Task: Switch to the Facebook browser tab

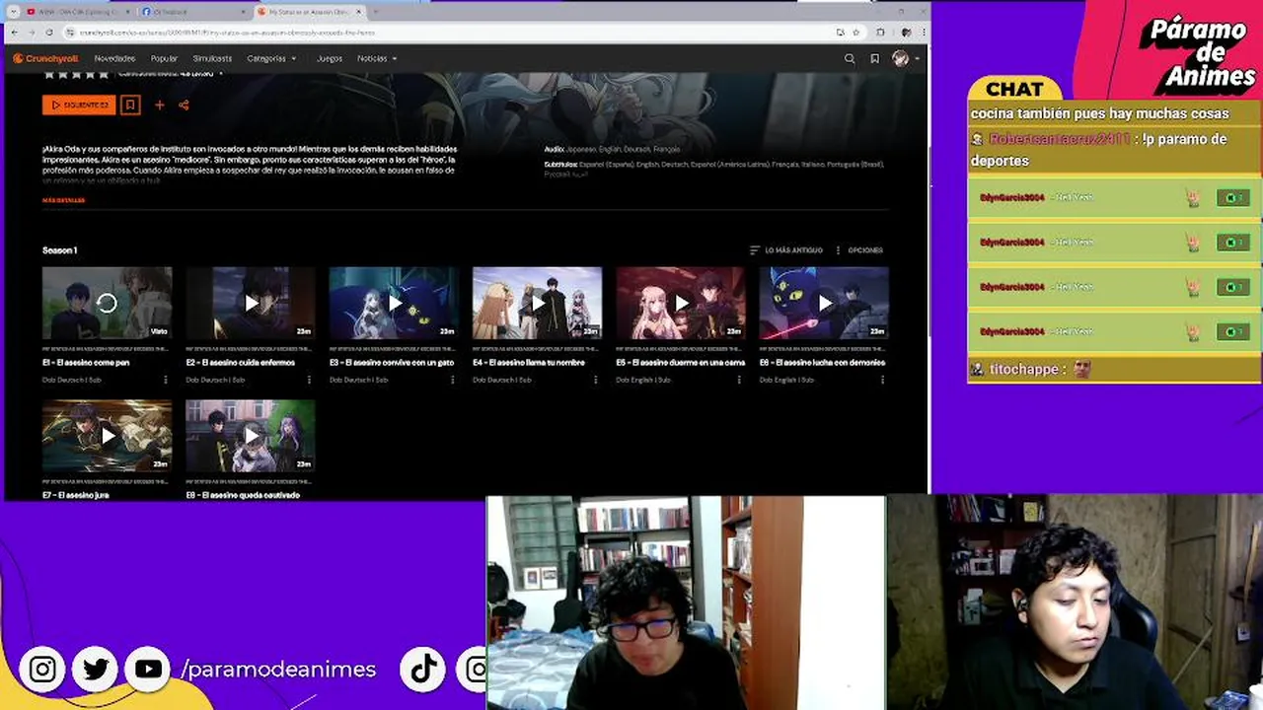Action: 192,11
